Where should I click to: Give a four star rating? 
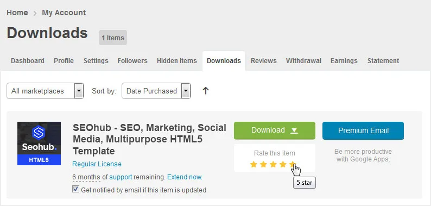[x=283, y=164]
